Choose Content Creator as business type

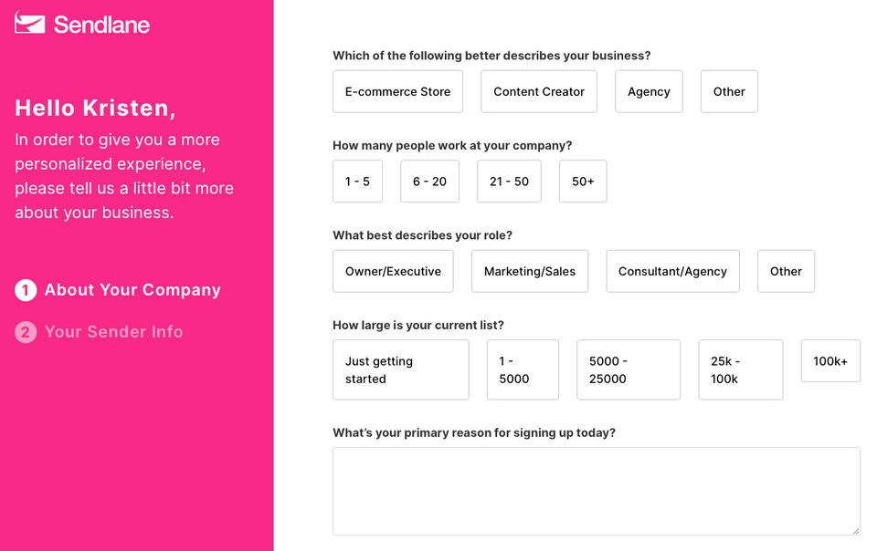point(539,91)
